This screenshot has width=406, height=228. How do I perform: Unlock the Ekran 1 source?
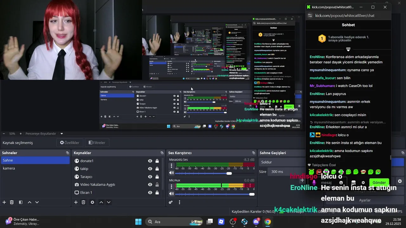coord(157,193)
